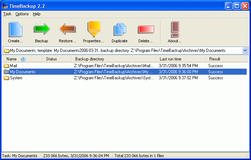Click the Success result for System
This screenshot has height=160, width=251.
click(215, 78)
